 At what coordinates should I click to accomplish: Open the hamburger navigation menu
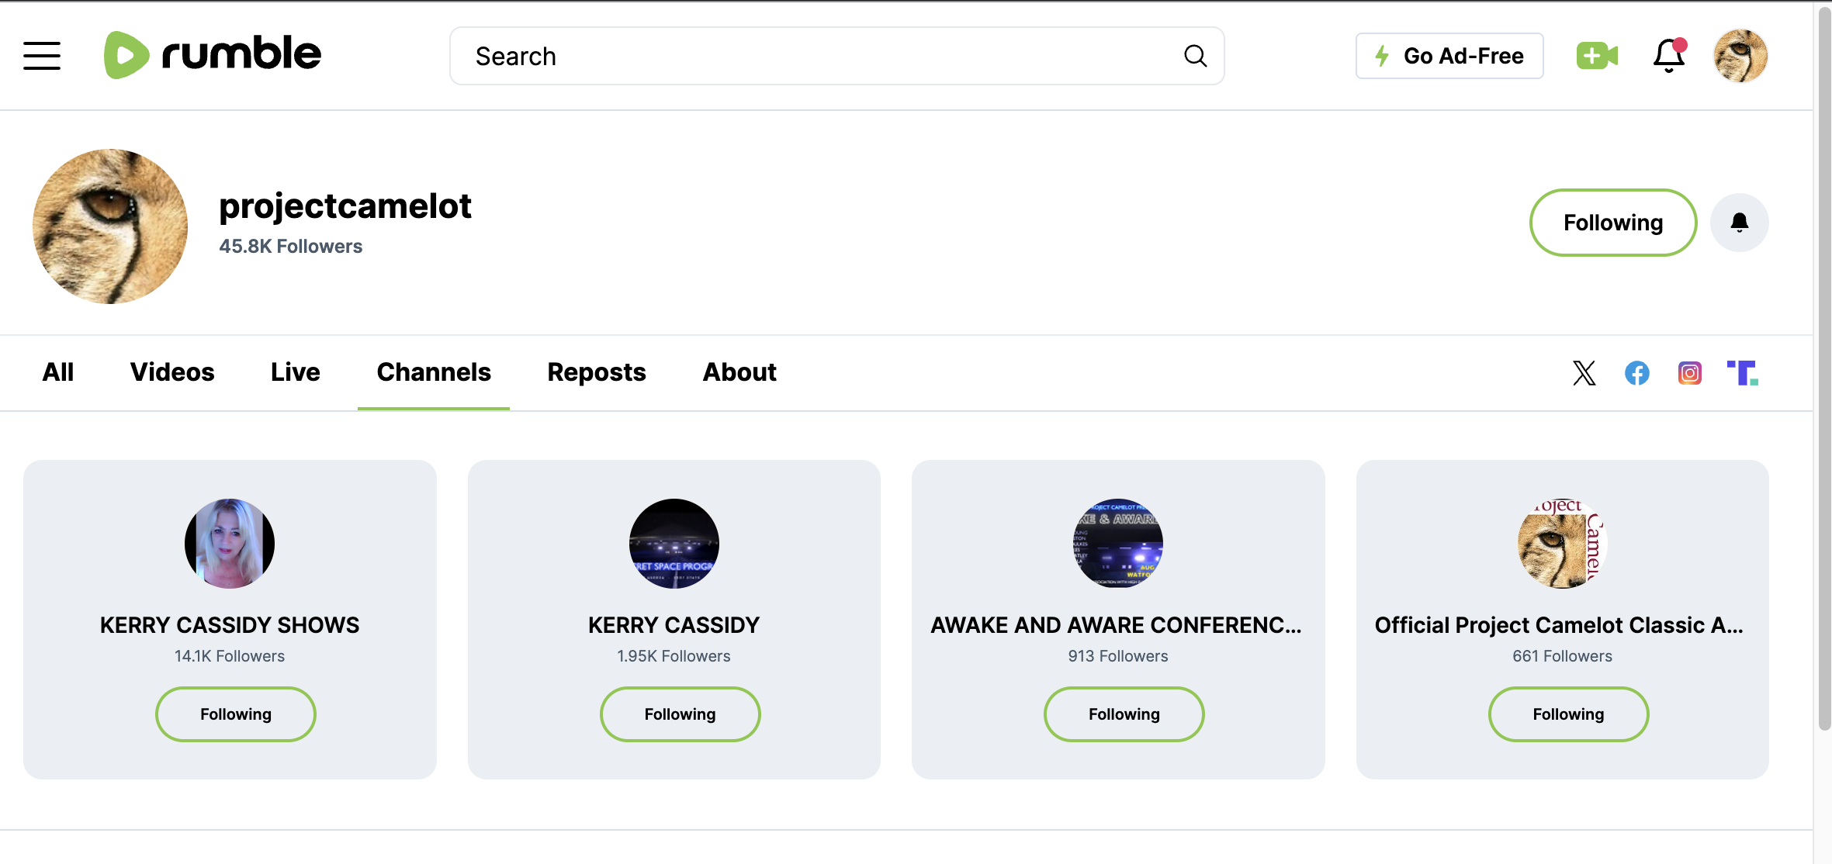click(42, 56)
